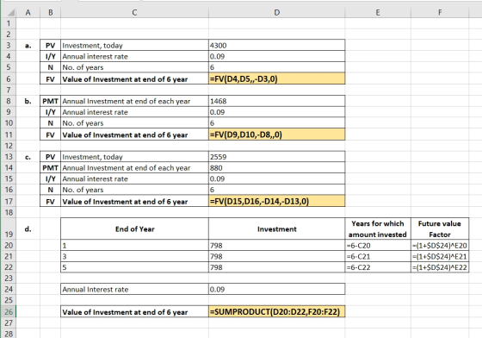Click 'Value of Investment at end of 6 year' row 26
This screenshot has height=338, width=482.
coord(125,312)
